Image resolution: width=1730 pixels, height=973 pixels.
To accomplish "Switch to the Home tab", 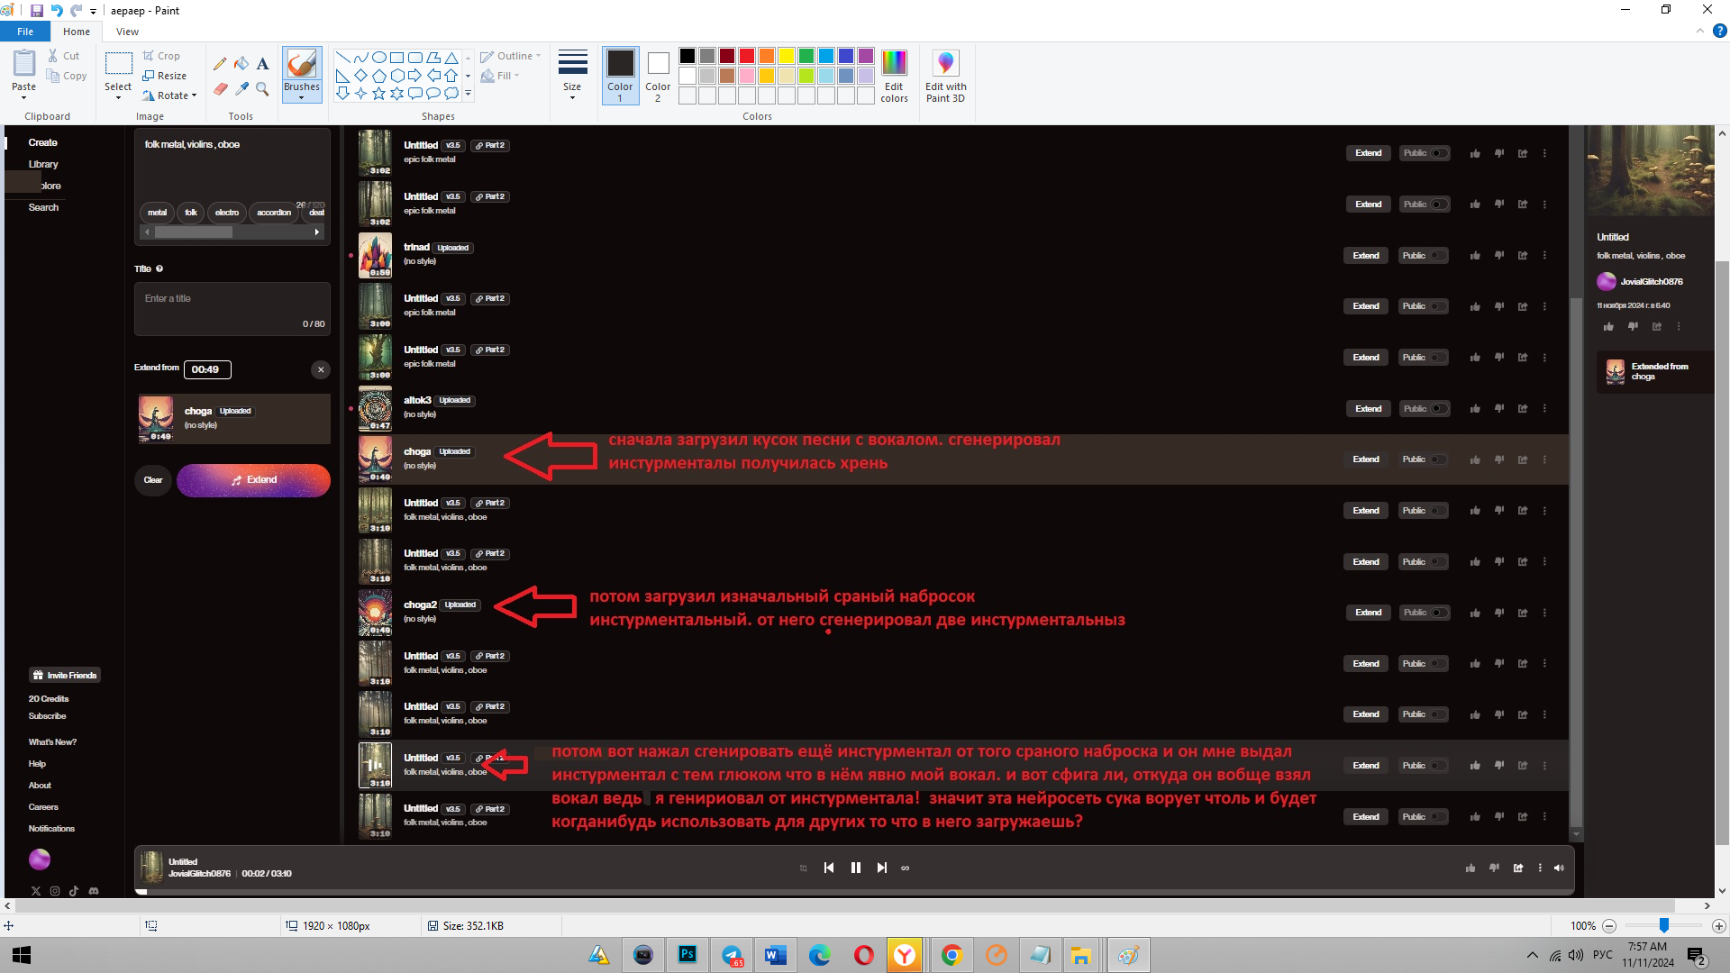I will click(77, 32).
